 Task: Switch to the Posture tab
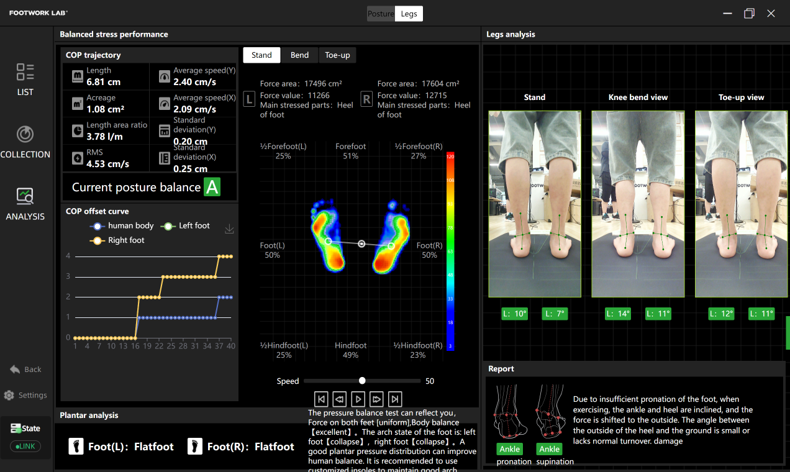381,14
